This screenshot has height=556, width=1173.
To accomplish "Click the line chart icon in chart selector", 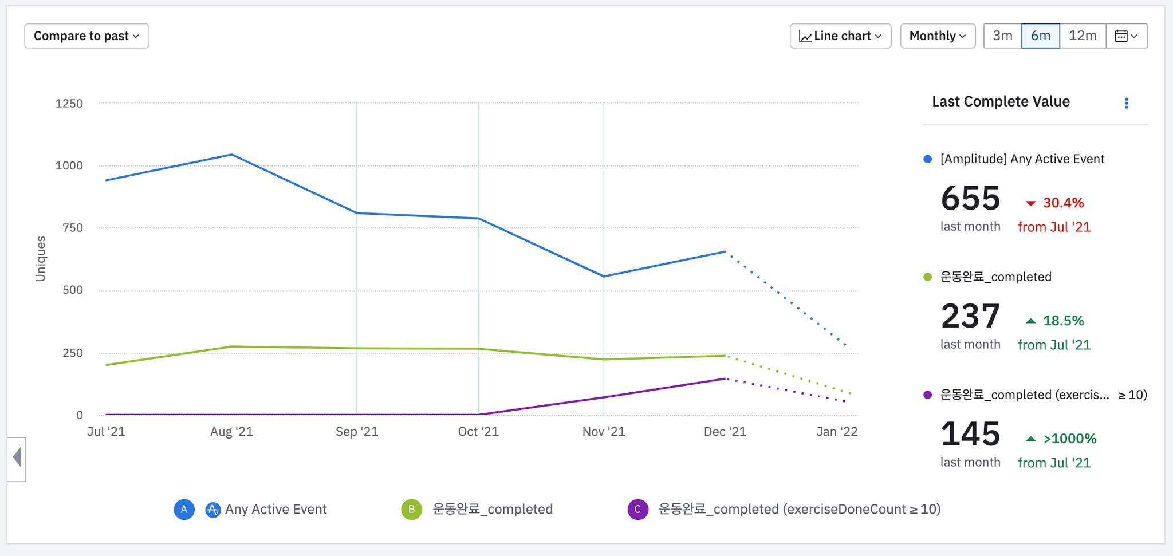I will (805, 37).
